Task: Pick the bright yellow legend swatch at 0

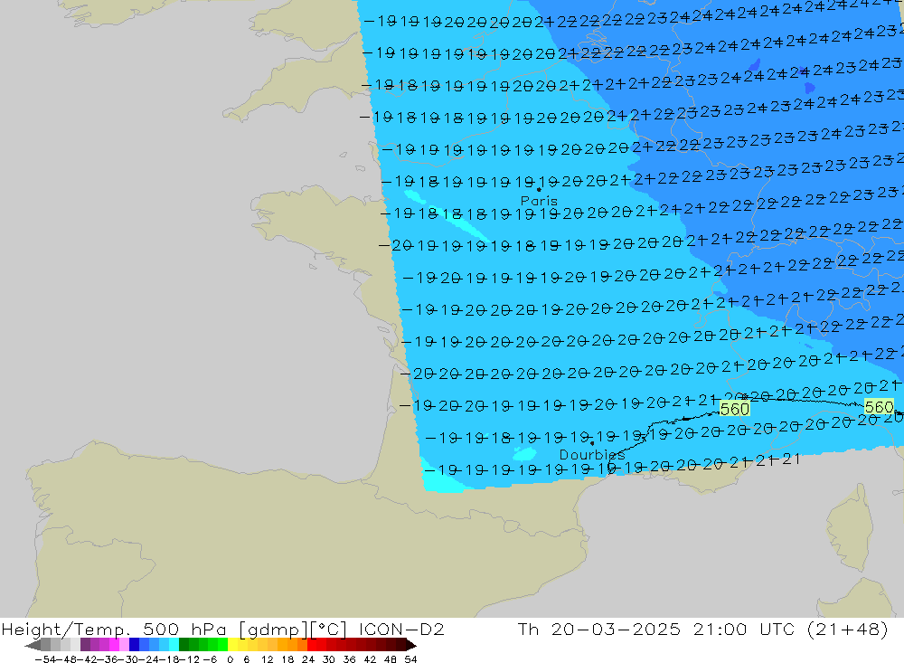Action: [233, 645]
